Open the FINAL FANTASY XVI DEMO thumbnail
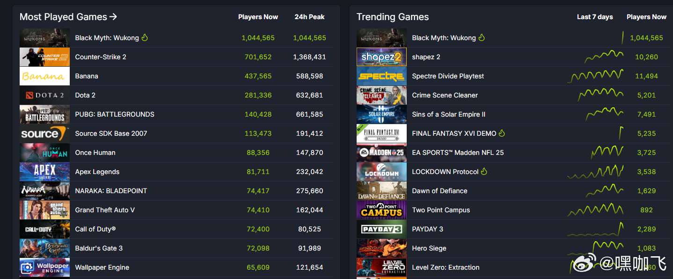Viewport: 673px width, 279px height. (x=381, y=133)
